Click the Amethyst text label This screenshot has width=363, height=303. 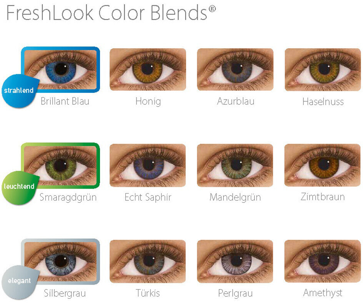(323, 293)
